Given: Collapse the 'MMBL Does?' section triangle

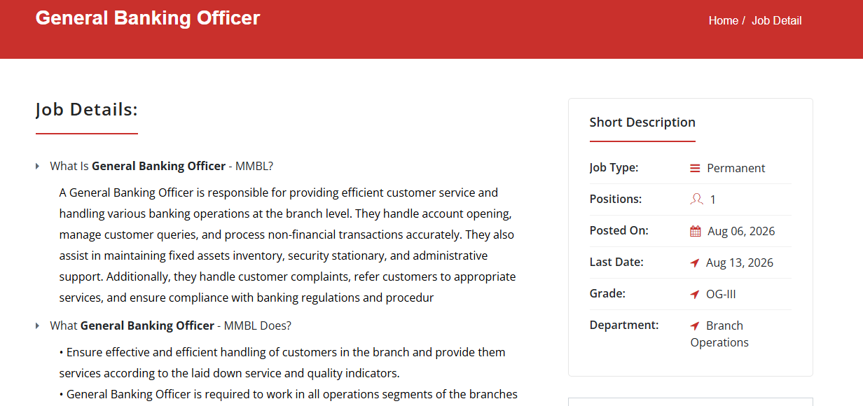Looking at the screenshot, I should 38,325.
